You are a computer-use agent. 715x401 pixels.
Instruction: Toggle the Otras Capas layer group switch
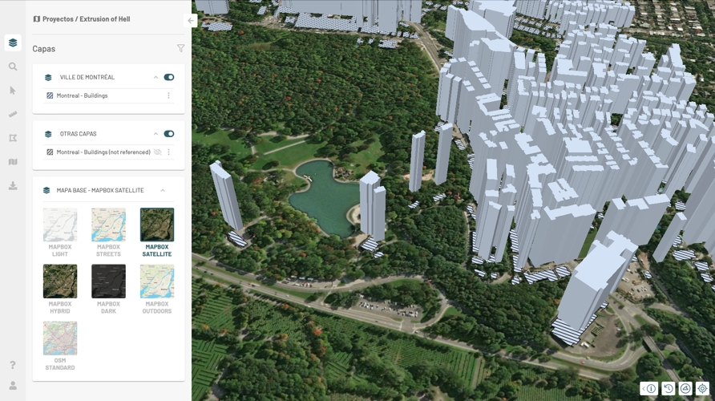pyautogui.click(x=169, y=134)
